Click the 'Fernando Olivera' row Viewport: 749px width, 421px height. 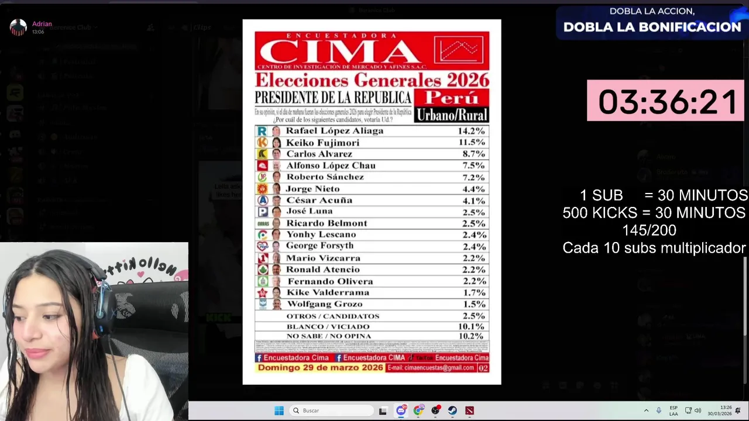372,281
